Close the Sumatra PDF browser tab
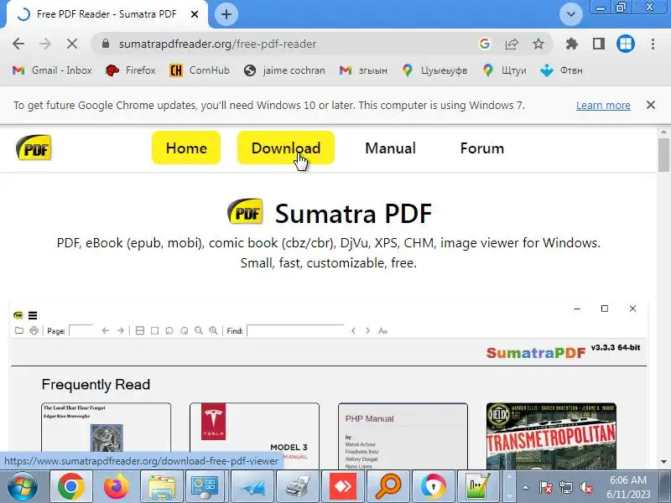This screenshot has width=671, height=503. tap(195, 14)
